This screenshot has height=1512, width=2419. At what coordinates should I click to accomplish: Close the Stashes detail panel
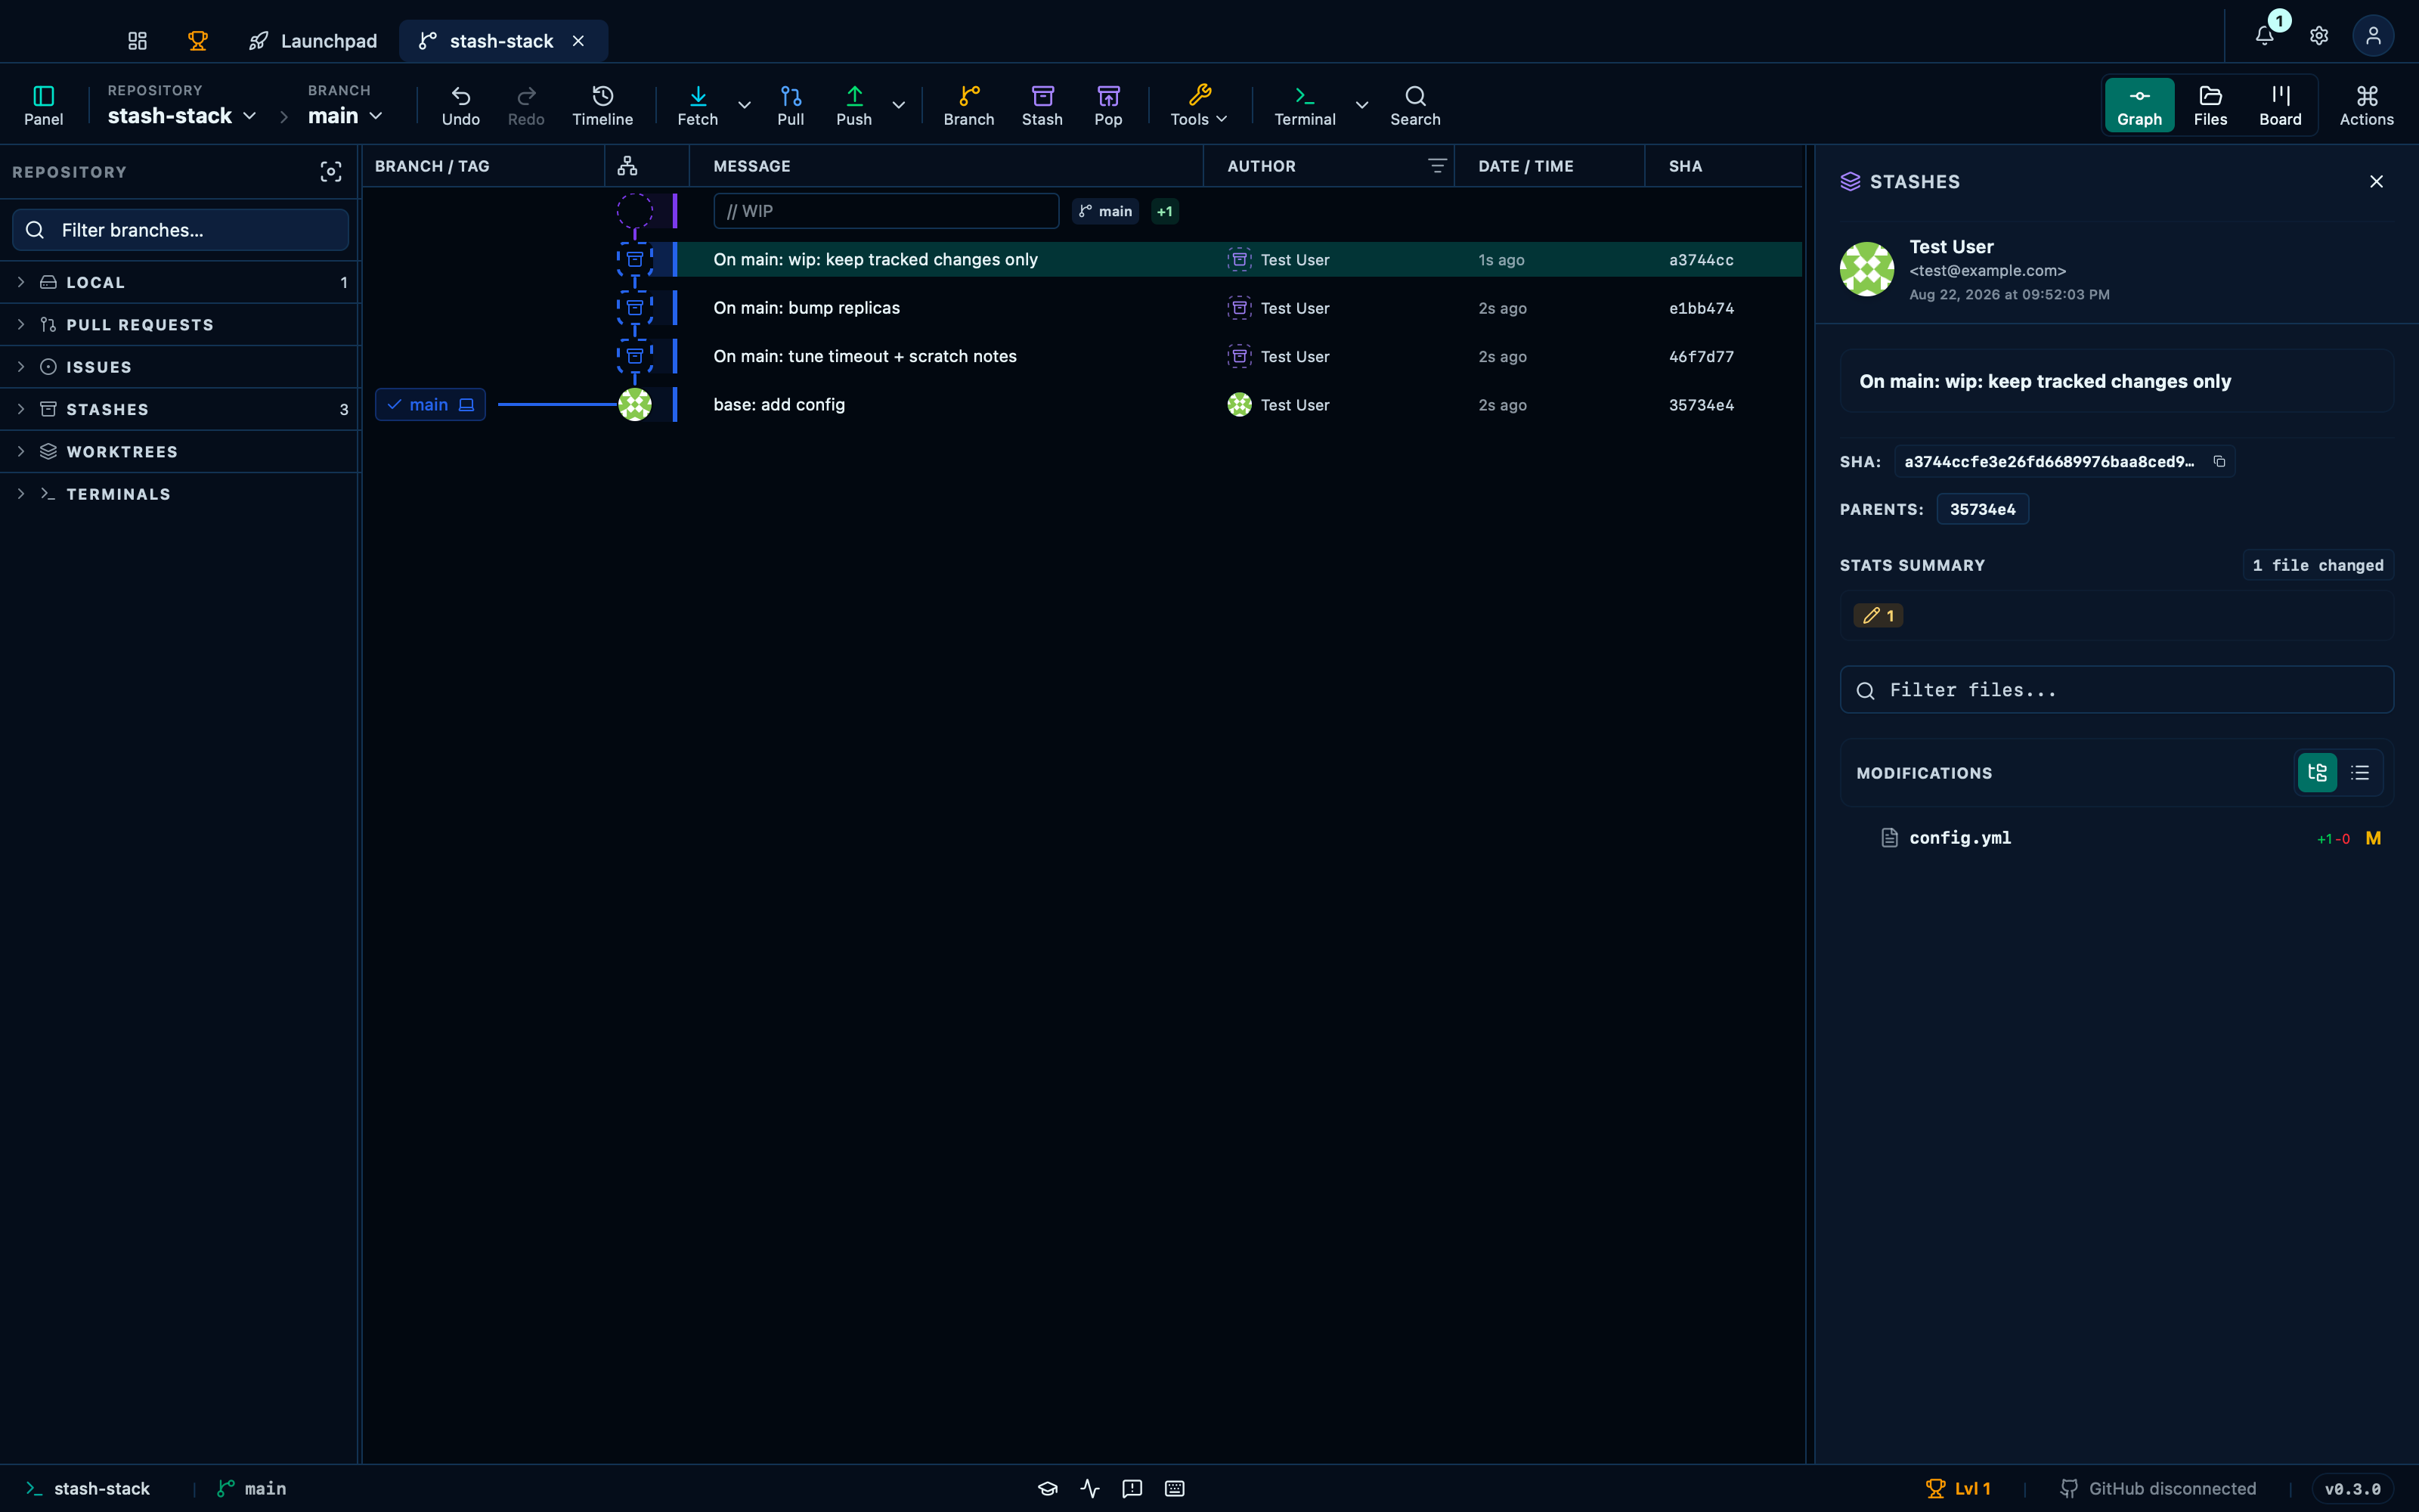(x=2376, y=181)
